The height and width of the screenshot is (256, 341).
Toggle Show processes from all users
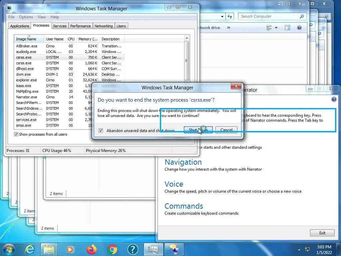[16, 134]
